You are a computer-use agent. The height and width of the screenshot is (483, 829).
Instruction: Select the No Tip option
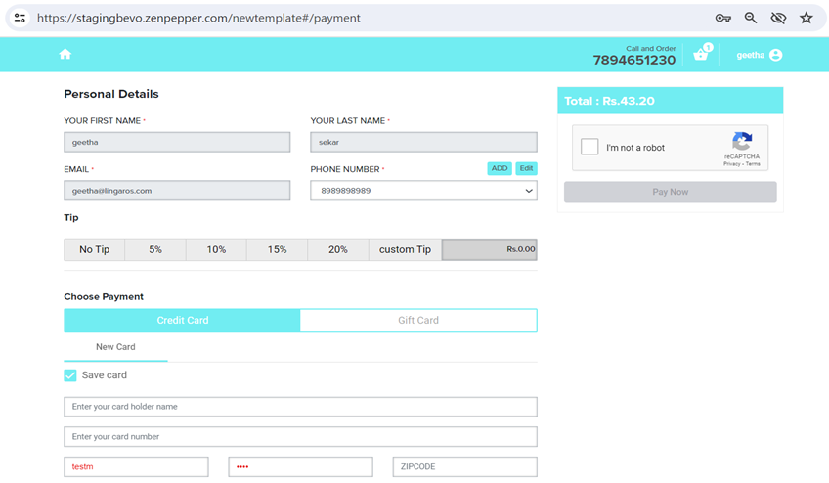[94, 249]
